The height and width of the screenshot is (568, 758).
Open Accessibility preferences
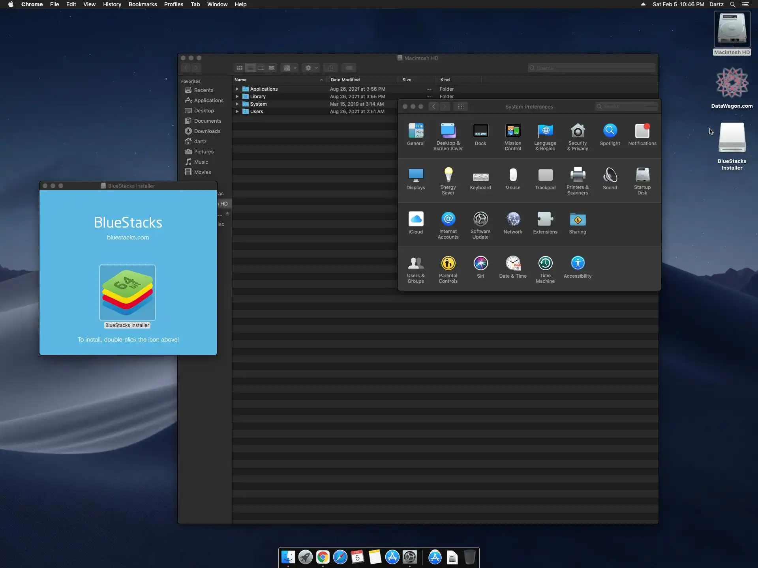pyautogui.click(x=577, y=267)
